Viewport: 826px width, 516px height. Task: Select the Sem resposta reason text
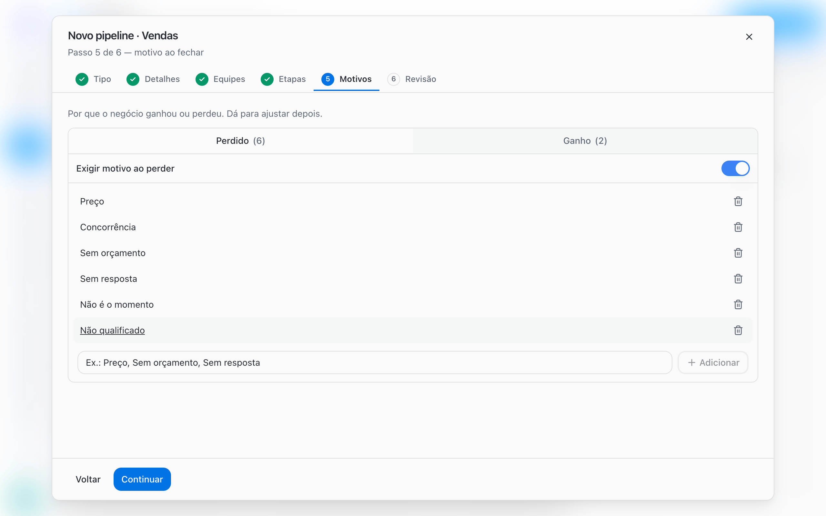pyautogui.click(x=108, y=279)
